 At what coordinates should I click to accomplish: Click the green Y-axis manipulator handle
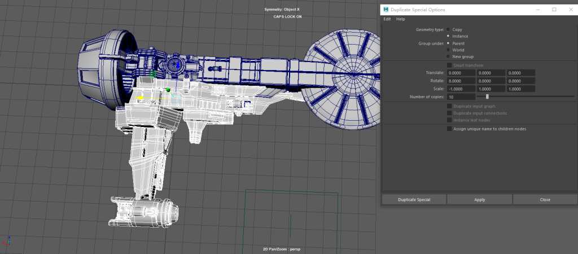(x=168, y=90)
